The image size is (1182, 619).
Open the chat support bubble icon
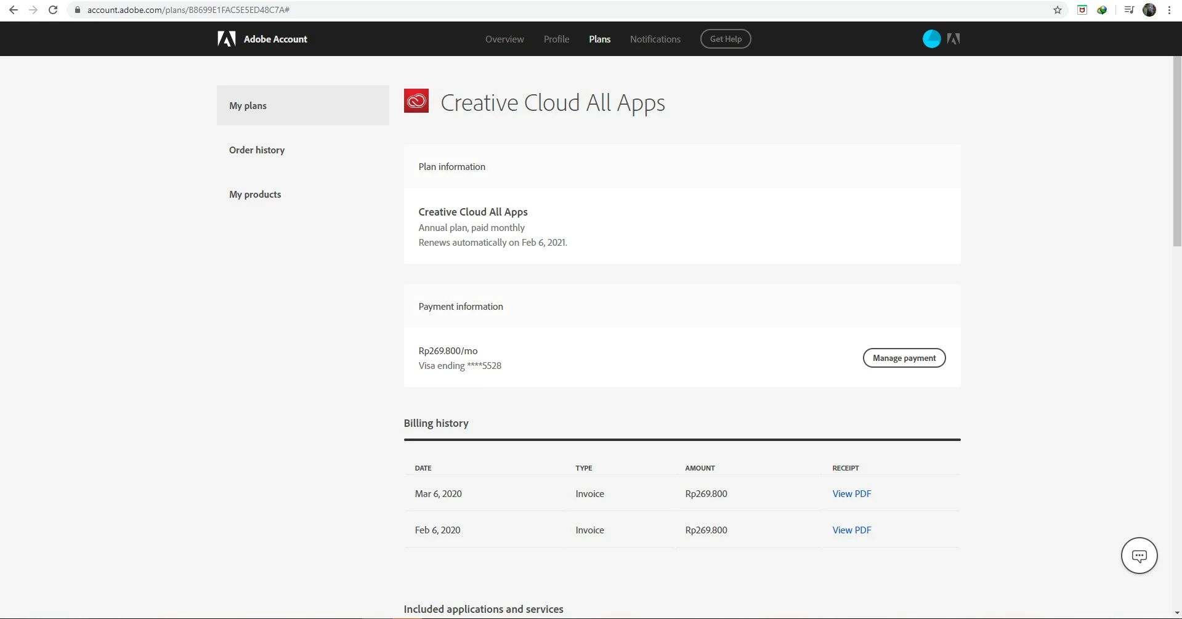tap(1139, 556)
